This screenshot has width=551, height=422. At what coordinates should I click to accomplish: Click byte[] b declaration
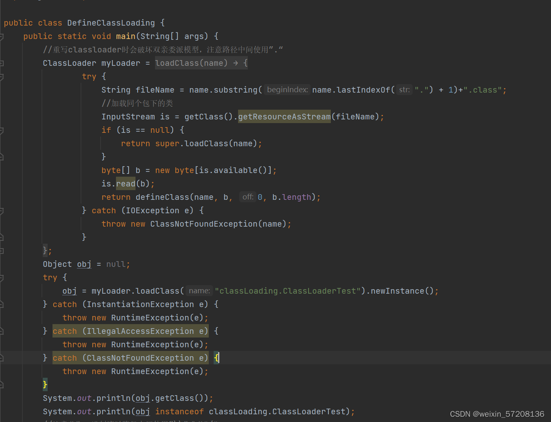click(121, 170)
